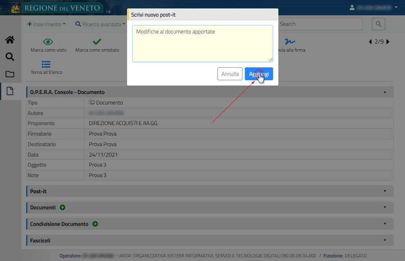
Task: Click the magnifier search button beside Search field
Action: (378, 24)
